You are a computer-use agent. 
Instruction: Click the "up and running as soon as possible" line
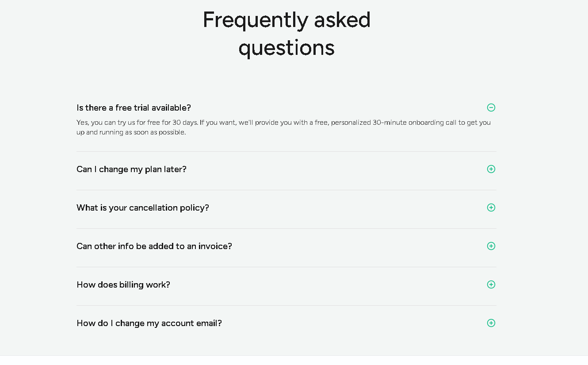(x=131, y=132)
